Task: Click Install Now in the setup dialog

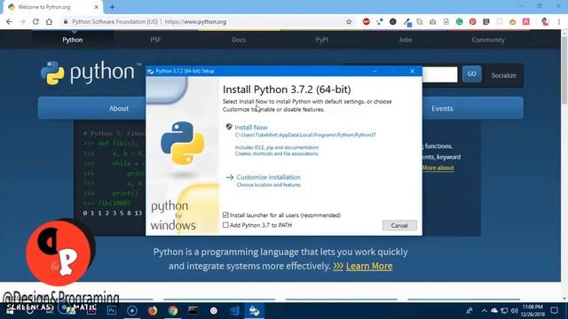Action: 250,128
